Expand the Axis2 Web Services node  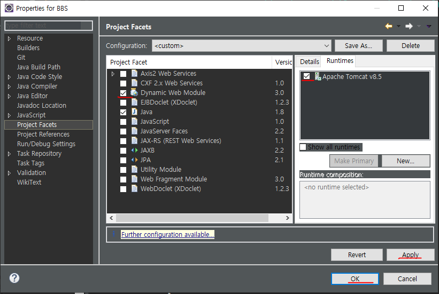pyautogui.click(x=113, y=74)
